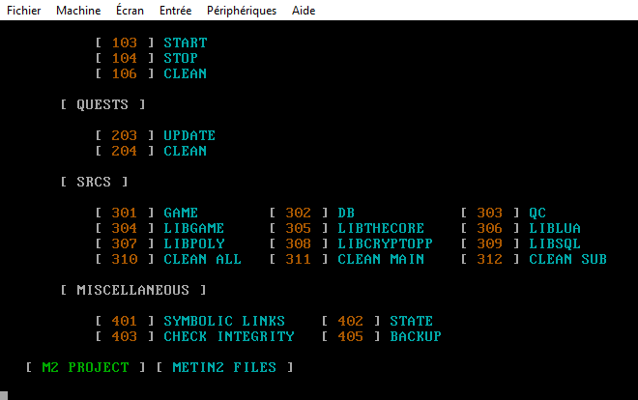Viewport: 638px width, 400px height.
Task: Click the LIBPOLY option text
Action: [x=194, y=243]
